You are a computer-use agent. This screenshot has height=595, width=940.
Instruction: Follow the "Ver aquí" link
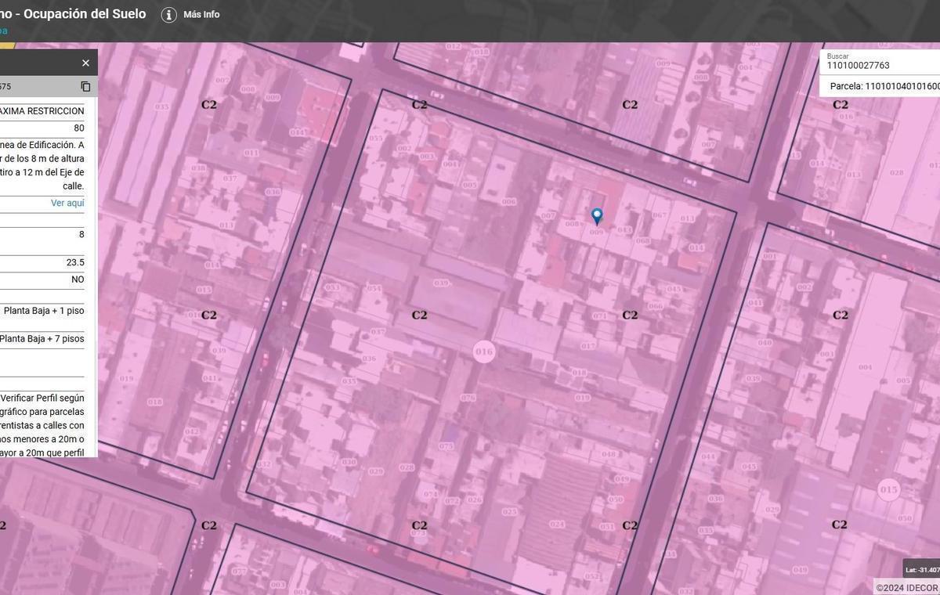click(67, 203)
